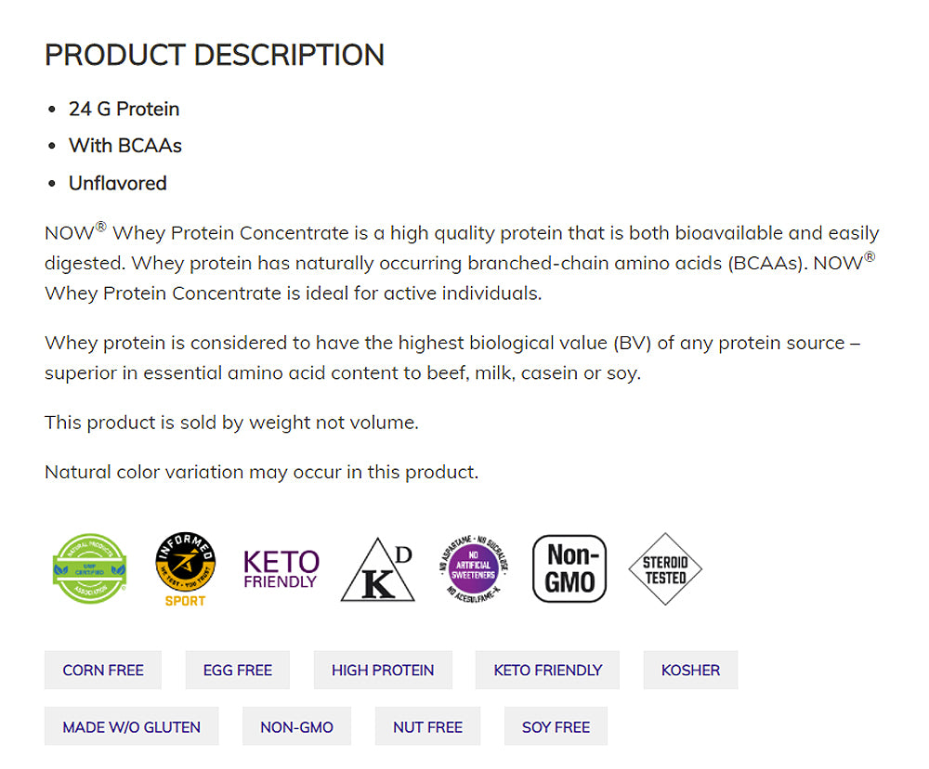Click the purple Keto Friendly logo
This screenshot has width=929, height=769.
pos(281,568)
